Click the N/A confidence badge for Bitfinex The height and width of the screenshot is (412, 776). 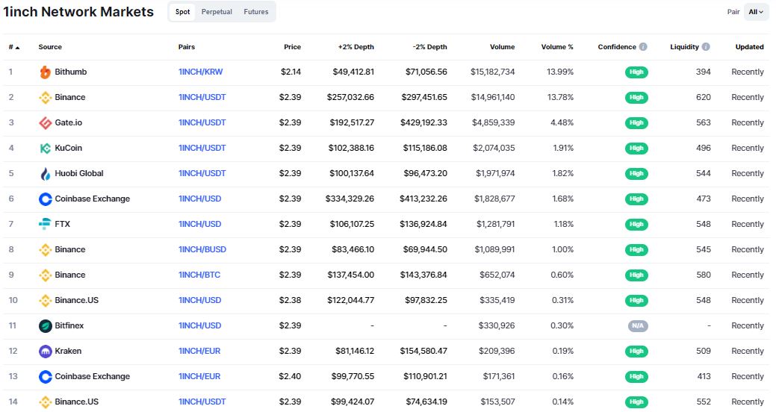[x=637, y=326]
